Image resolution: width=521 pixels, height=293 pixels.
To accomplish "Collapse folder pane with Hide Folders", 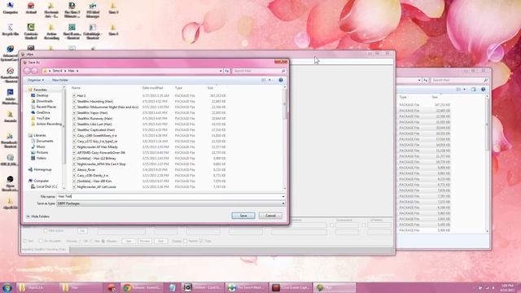I will [38, 216].
